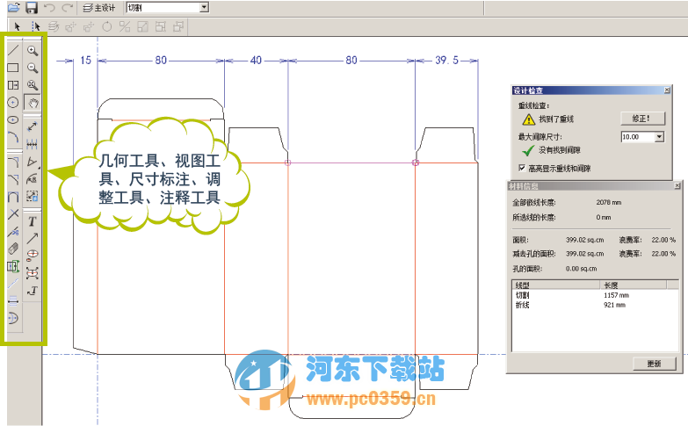Image resolution: width=688 pixels, height=426 pixels.
Task: Choose the select-with-dashed-line arrow tool
Action: click(35, 26)
